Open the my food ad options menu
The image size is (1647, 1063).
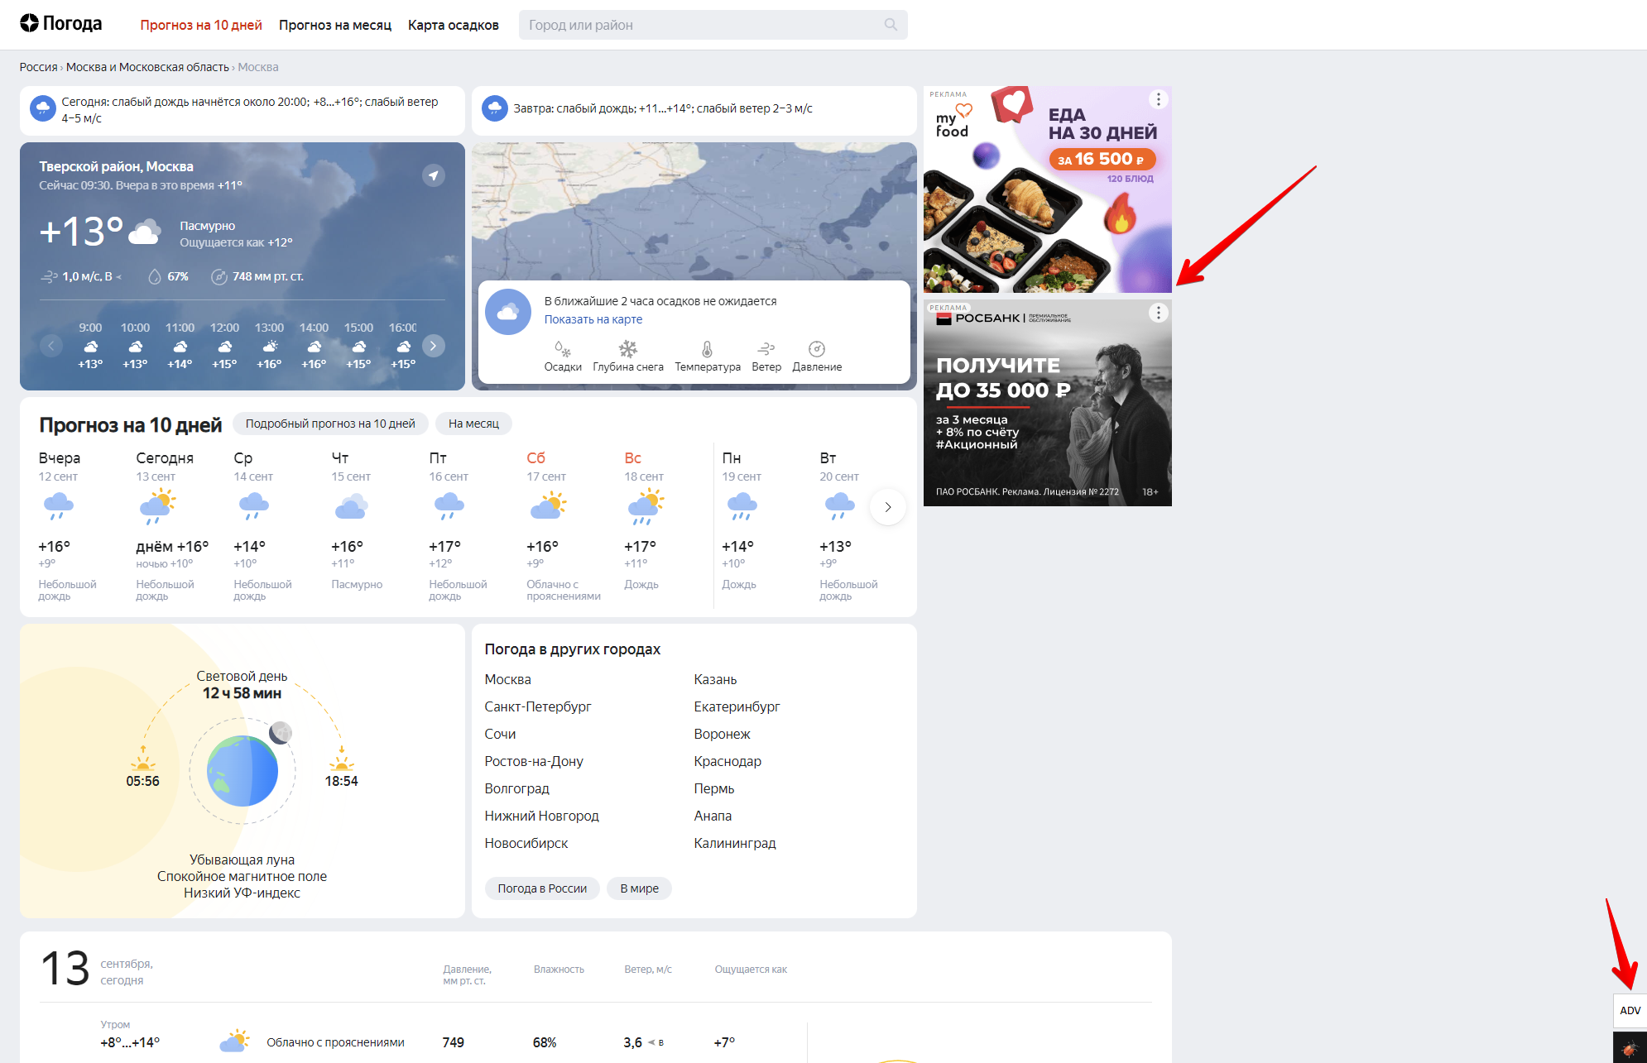(x=1158, y=99)
